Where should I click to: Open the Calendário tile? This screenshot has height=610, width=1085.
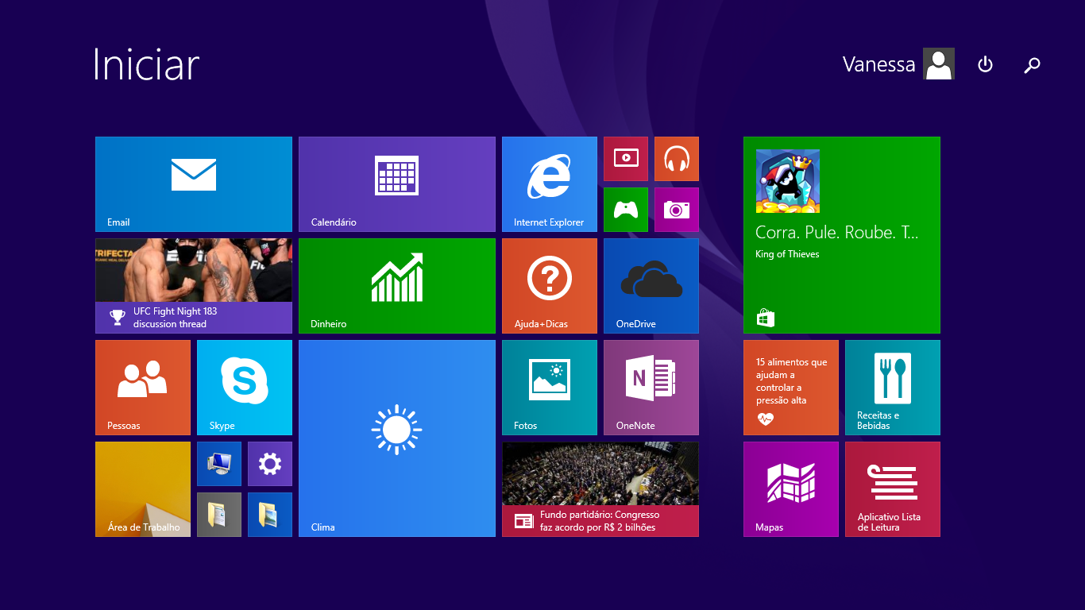pyautogui.click(x=397, y=184)
